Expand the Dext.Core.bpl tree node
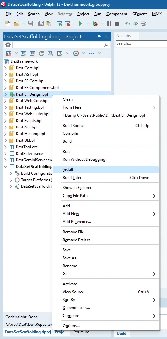 (6, 68)
